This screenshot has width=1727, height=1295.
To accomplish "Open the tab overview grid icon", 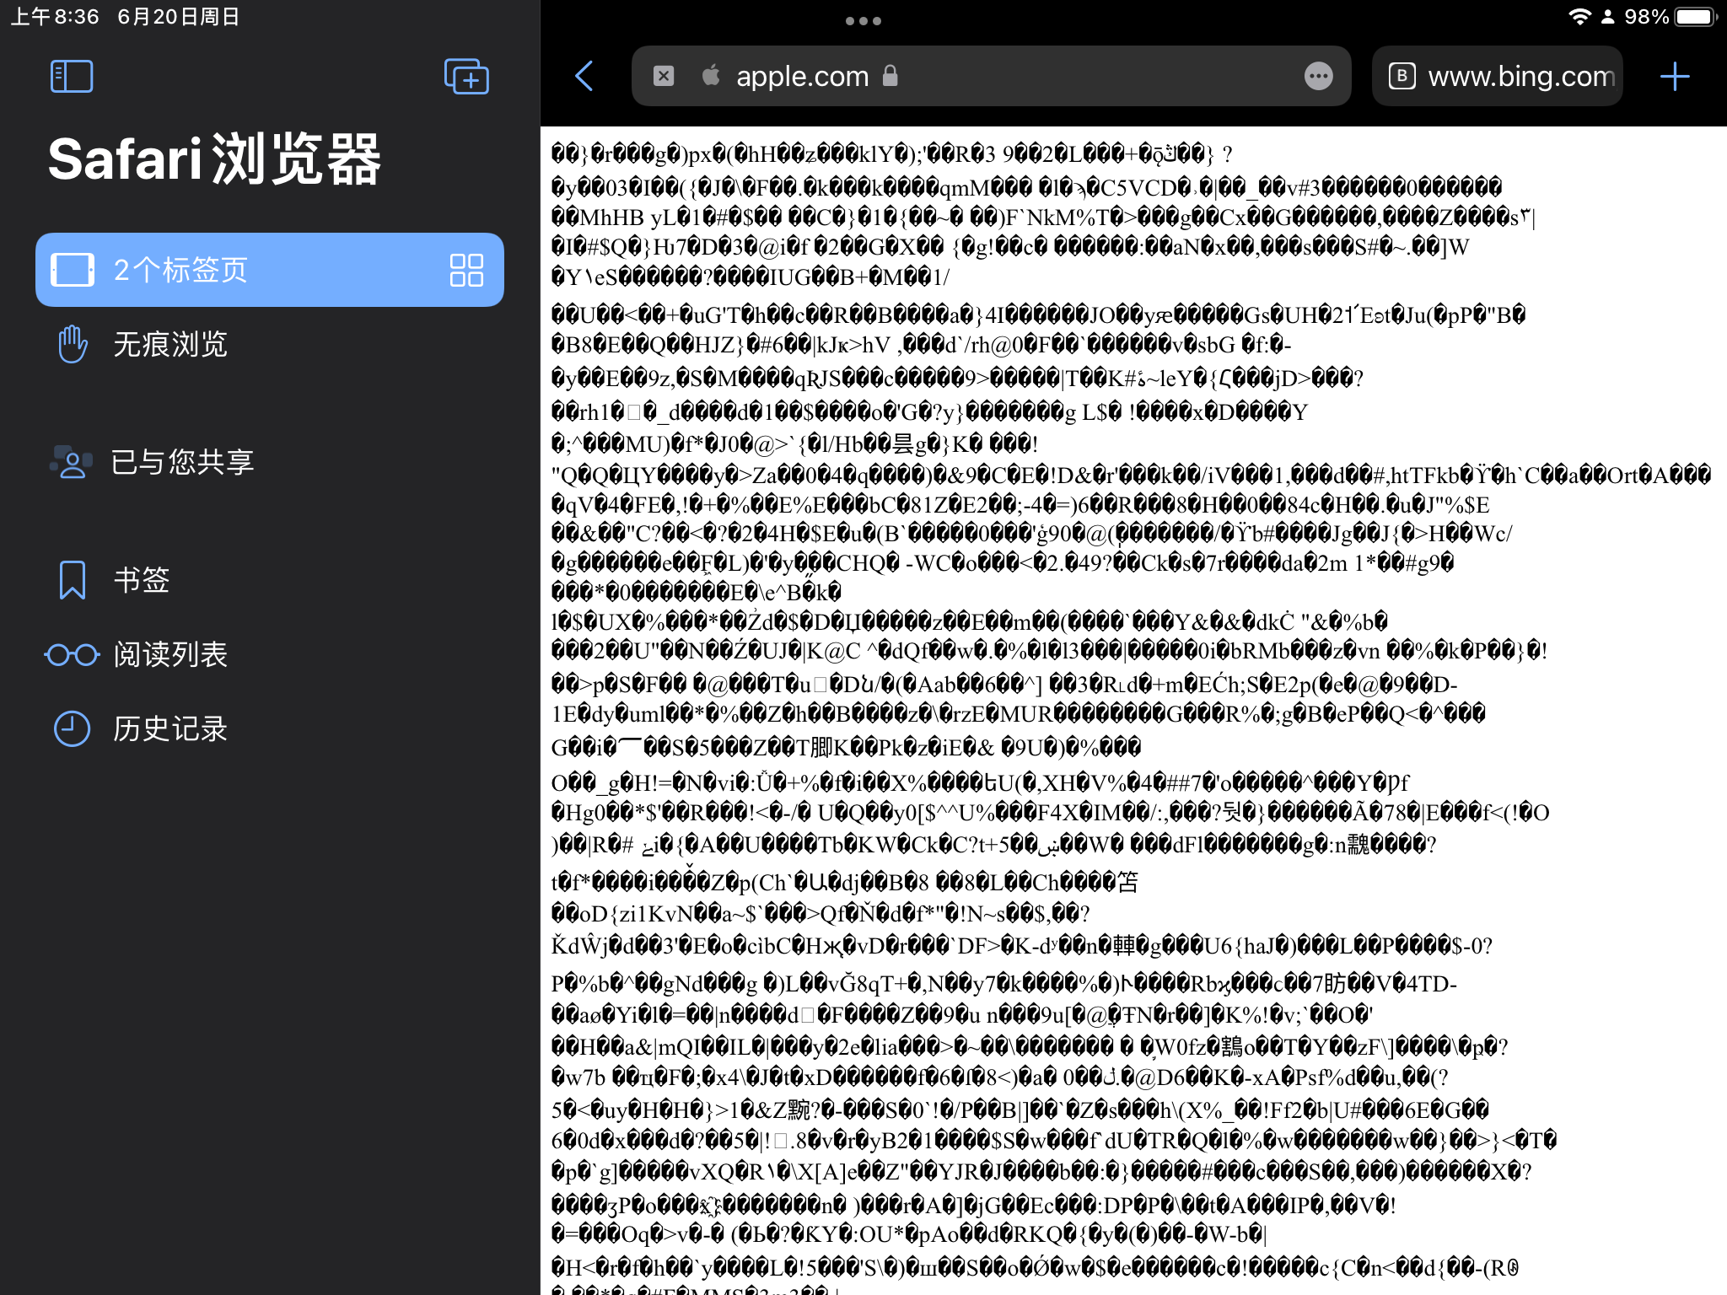I will (x=466, y=270).
